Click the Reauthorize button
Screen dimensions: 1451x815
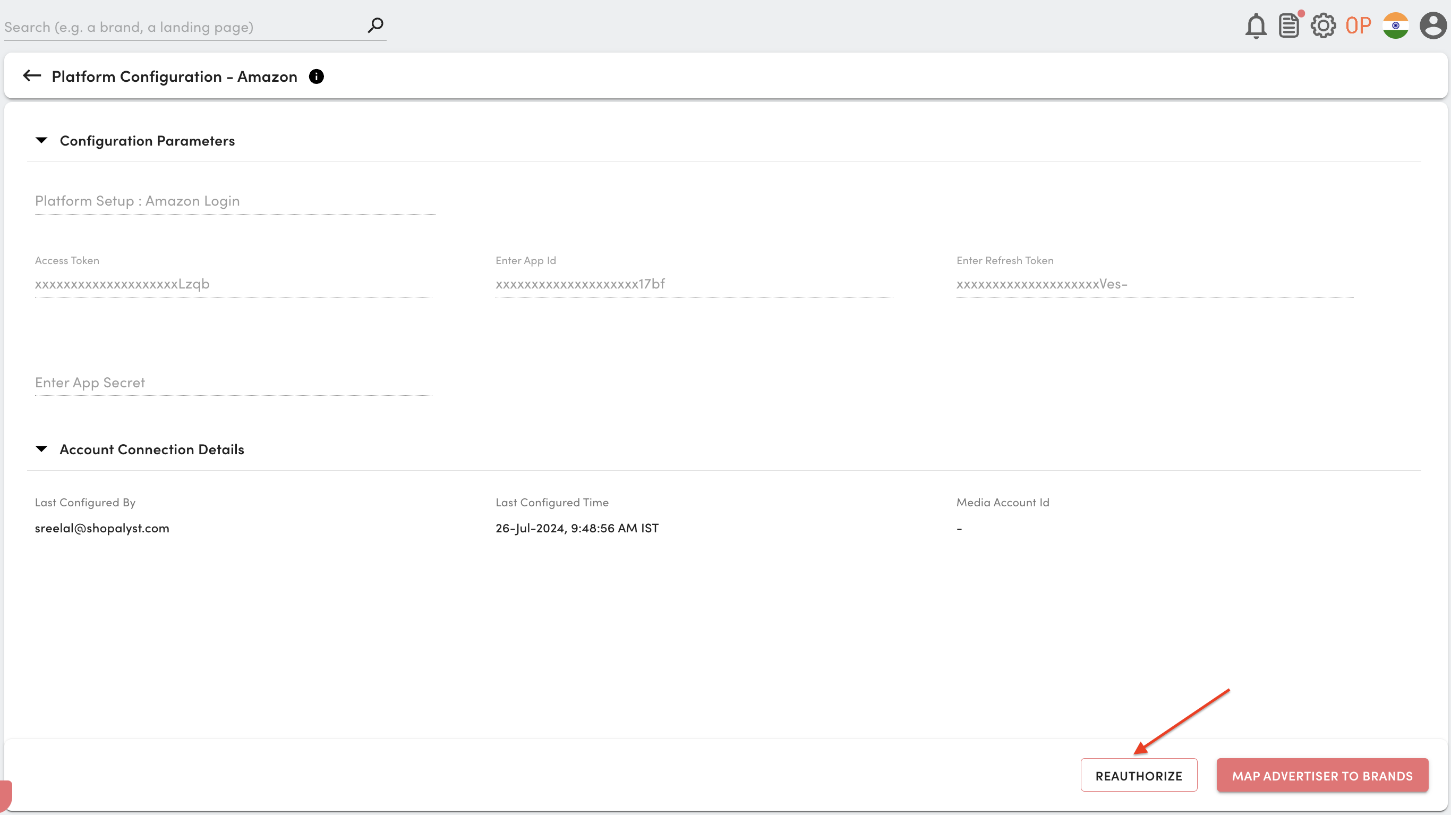click(1138, 775)
